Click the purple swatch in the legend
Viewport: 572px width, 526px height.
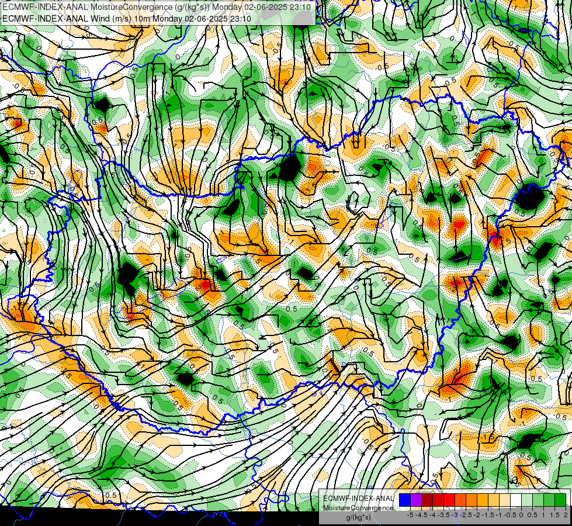[x=416, y=500]
